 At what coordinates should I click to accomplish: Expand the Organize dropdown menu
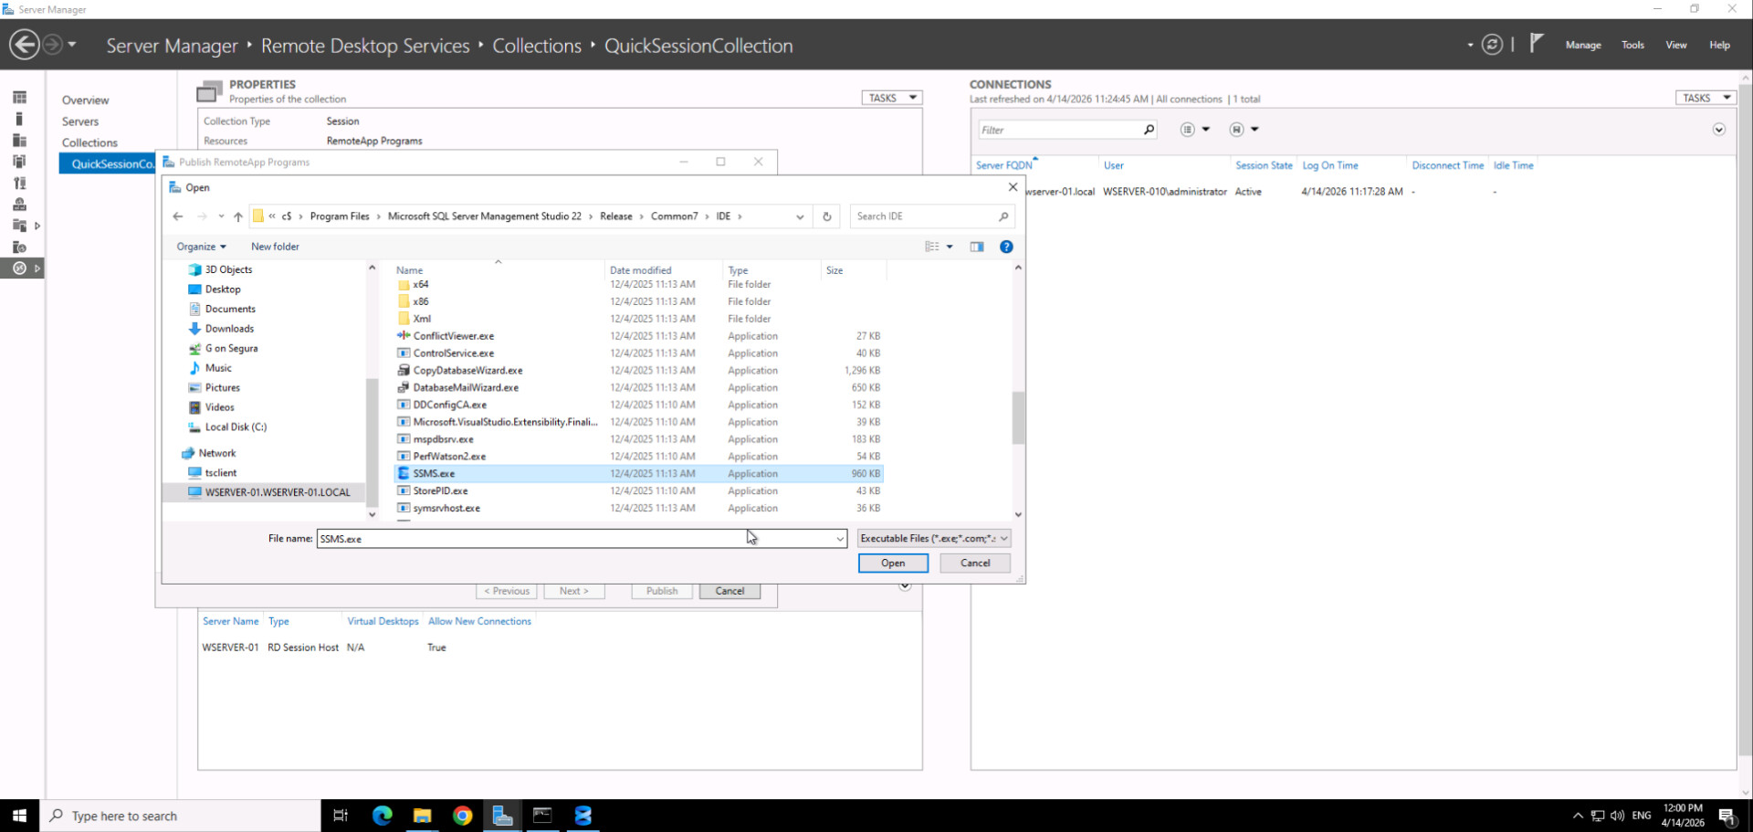[x=201, y=247]
